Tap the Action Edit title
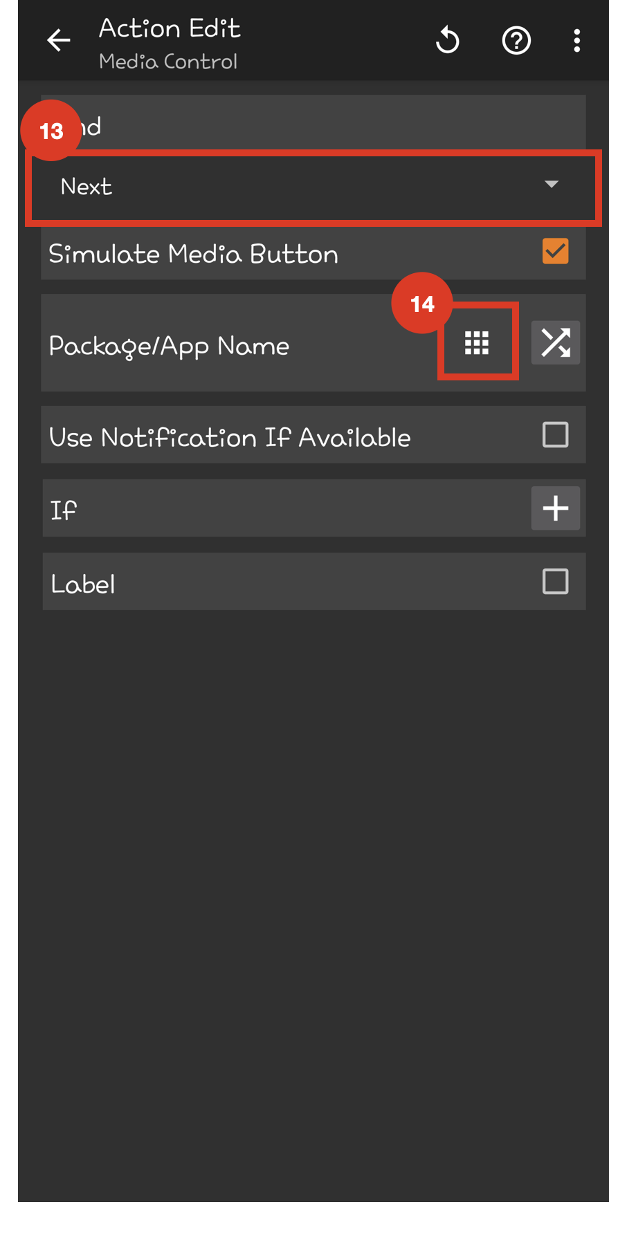 [x=170, y=28]
